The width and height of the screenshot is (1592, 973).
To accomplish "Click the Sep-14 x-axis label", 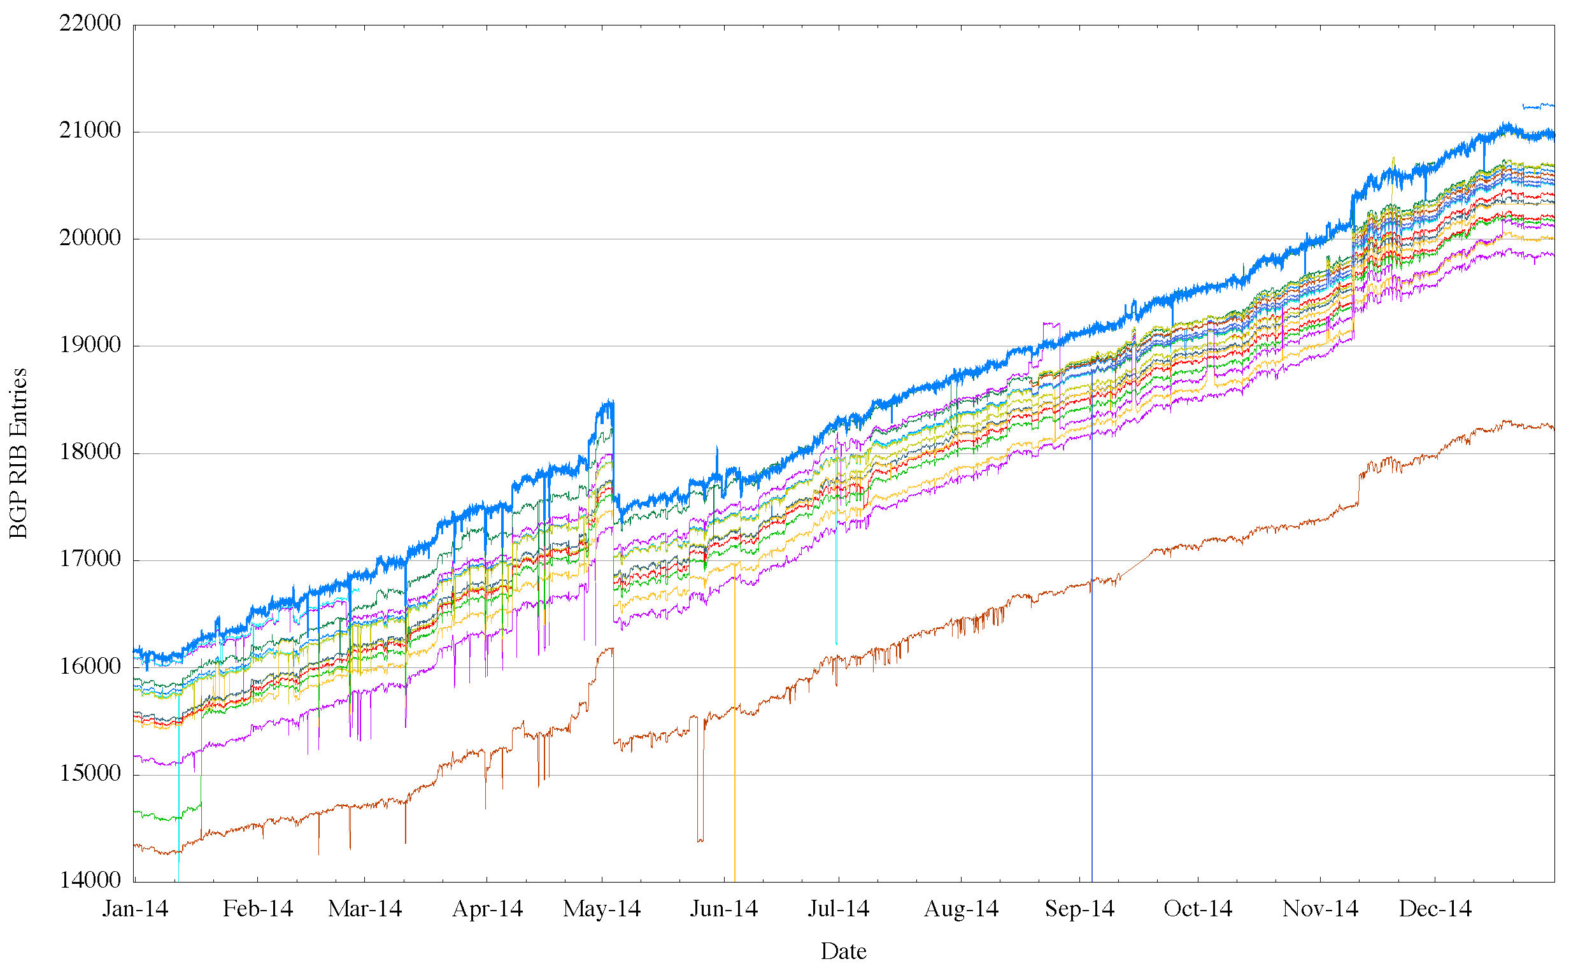I will (x=1079, y=910).
